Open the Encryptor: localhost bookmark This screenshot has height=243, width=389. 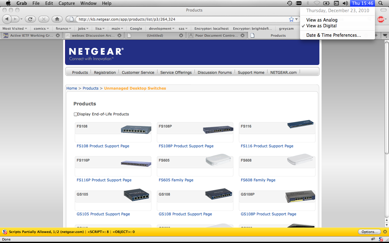[212, 29]
